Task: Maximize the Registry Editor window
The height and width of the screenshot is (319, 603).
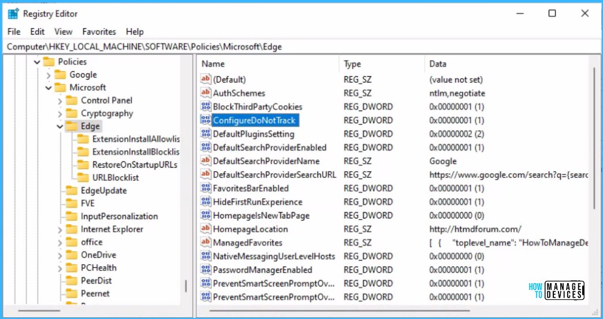Action: pyautogui.click(x=552, y=13)
